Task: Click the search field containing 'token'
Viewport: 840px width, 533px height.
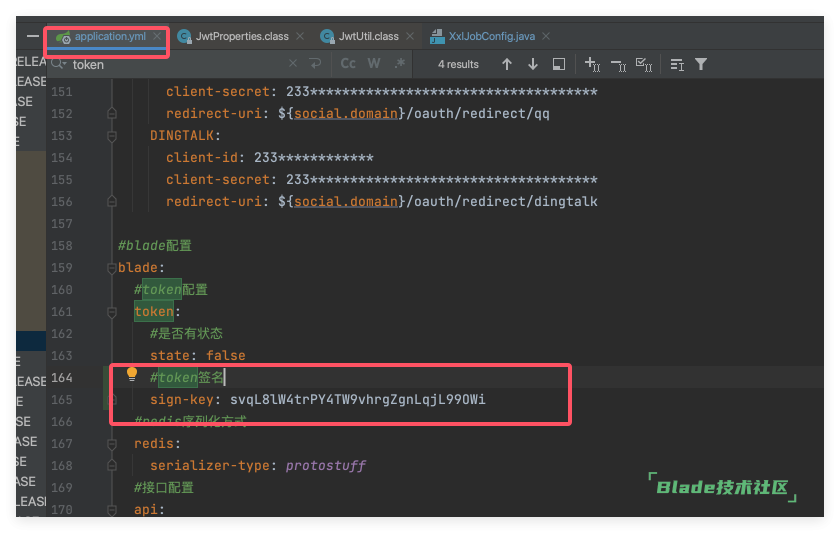Action: point(175,64)
